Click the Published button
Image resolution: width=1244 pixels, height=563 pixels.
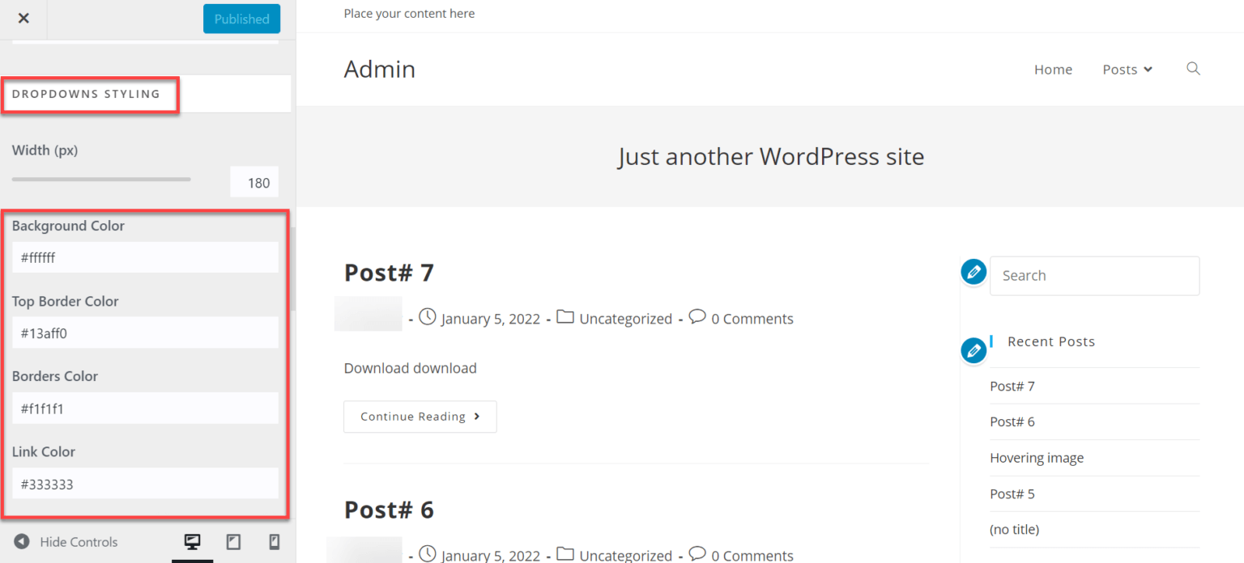[x=241, y=19]
